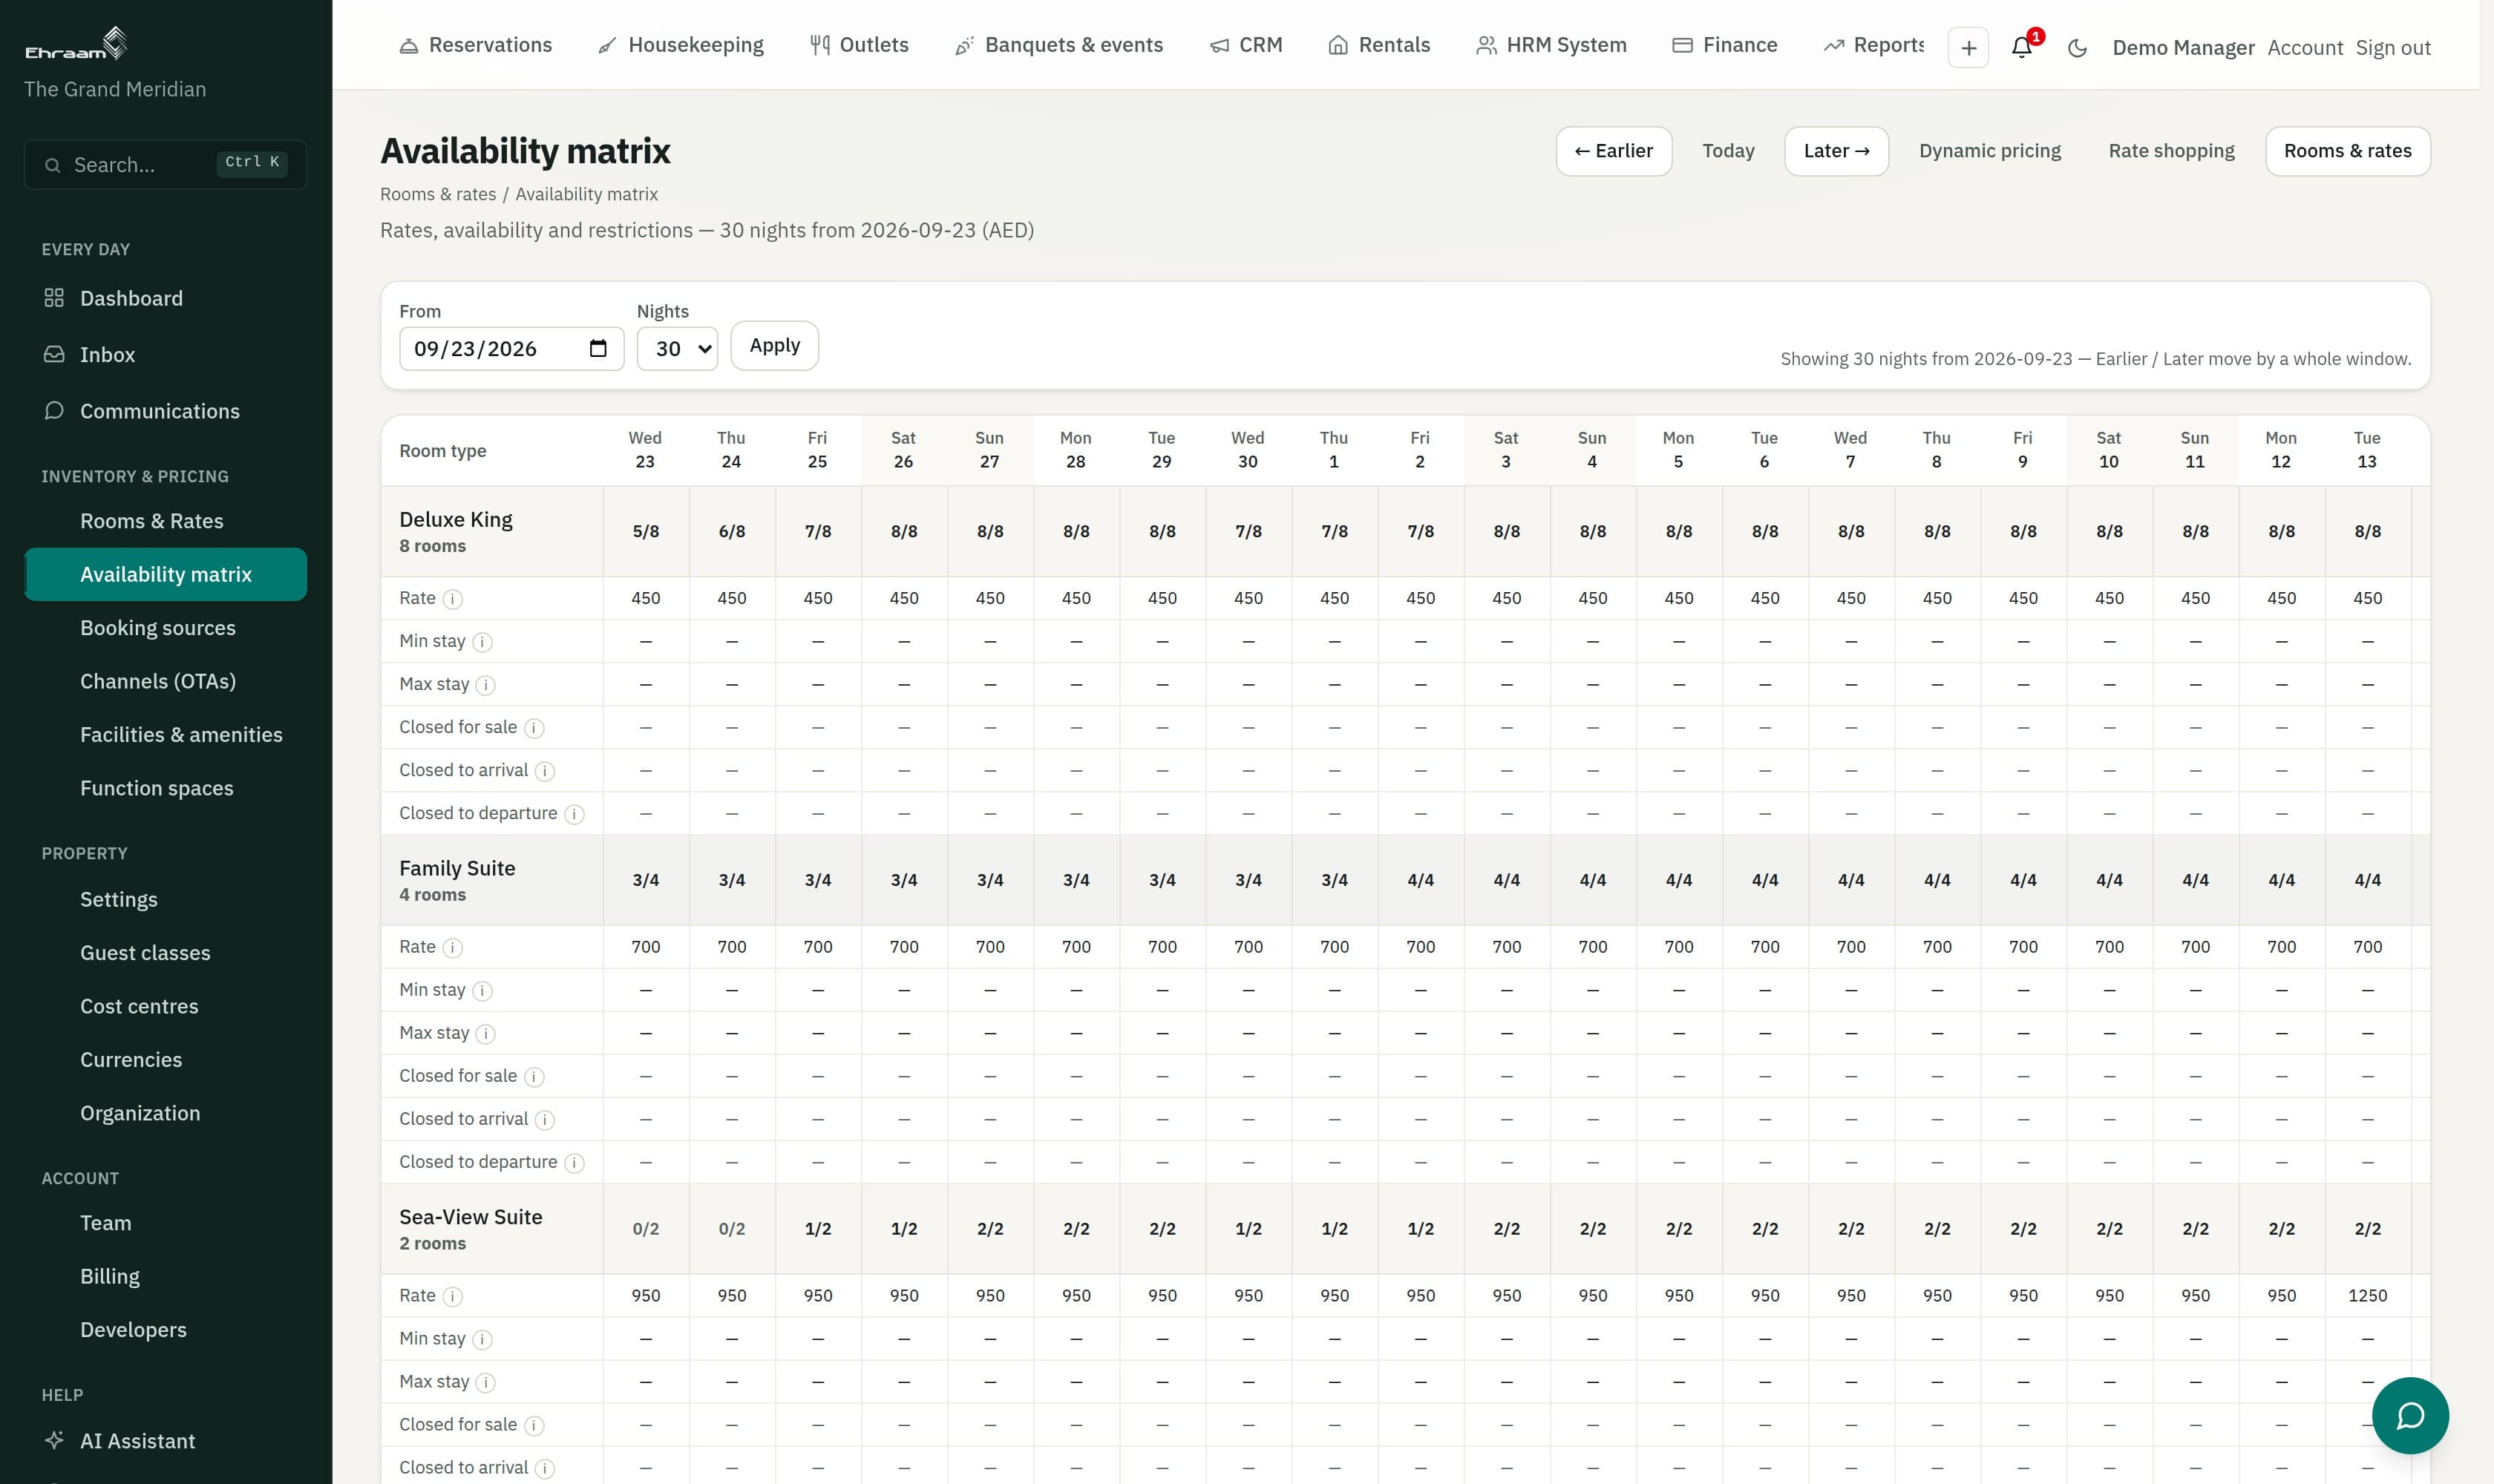Viewport: 2494px width, 1484px height.
Task: Click info icon beside Sea-View Suite Max stay
Action: [x=485, y=1383]
